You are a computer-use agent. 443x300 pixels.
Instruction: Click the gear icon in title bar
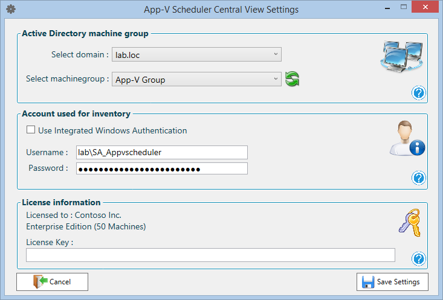[10, 10]
